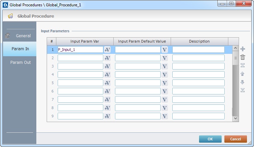Delete selected row using trash icon
The height and width of the screenshot is (147, 254).
(x=242, y=57)
